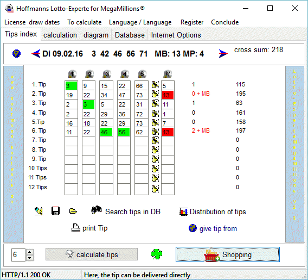The image size is (308, 280).
Task: Click the open folder icon
Action: [73, 211]
